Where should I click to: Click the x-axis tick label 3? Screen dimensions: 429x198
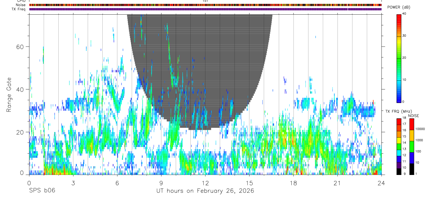[x=73, y=183]
